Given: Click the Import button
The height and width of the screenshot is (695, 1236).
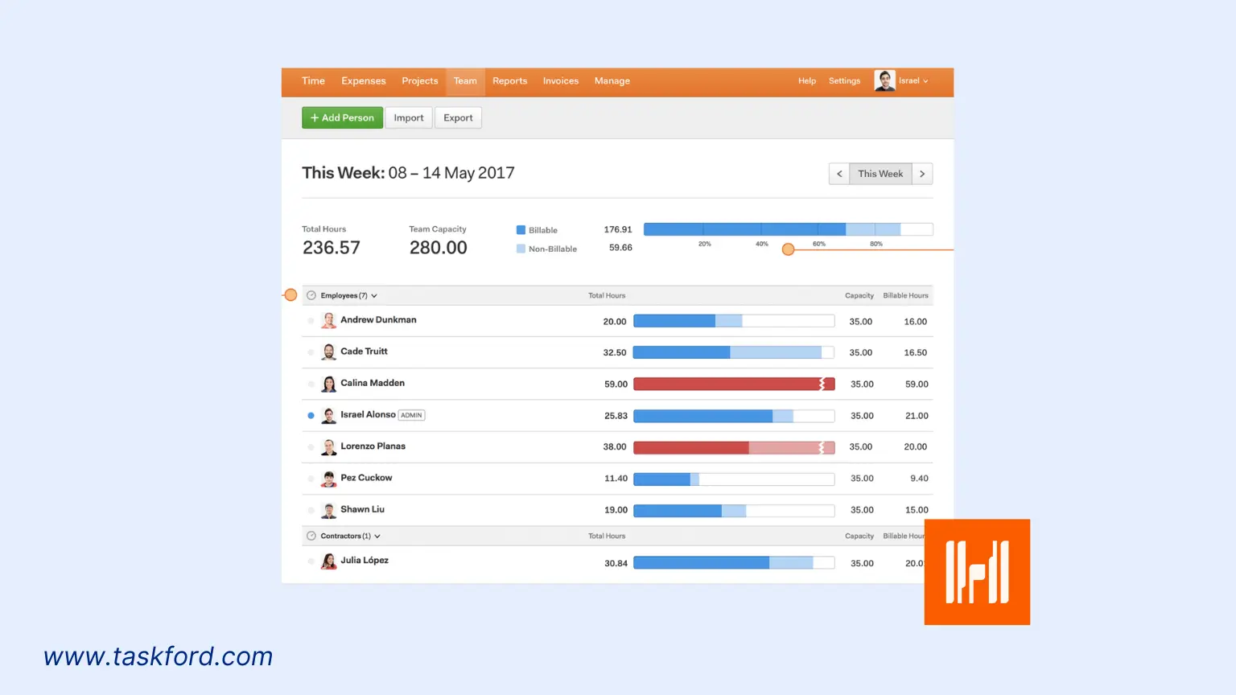Looking at the screenshot, I should point(408,117).
